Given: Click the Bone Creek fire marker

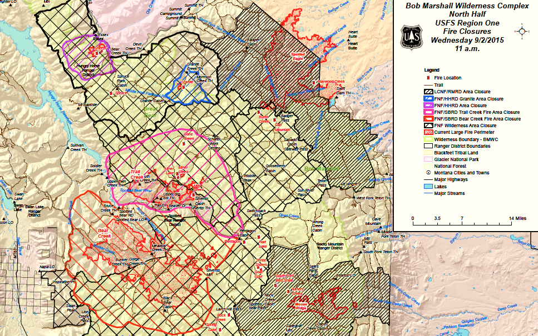Looking at the screenshot, I should coord(184,143).
